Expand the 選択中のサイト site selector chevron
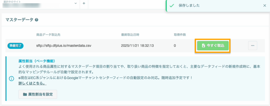Image resolution: width=270 pixels, height=106 pixels. 75,3
